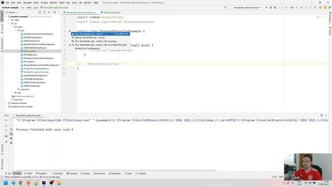This screenshot has height=187, width=332.
Task: Click the Git update project arrow icon
Action: tap(297, 7)
